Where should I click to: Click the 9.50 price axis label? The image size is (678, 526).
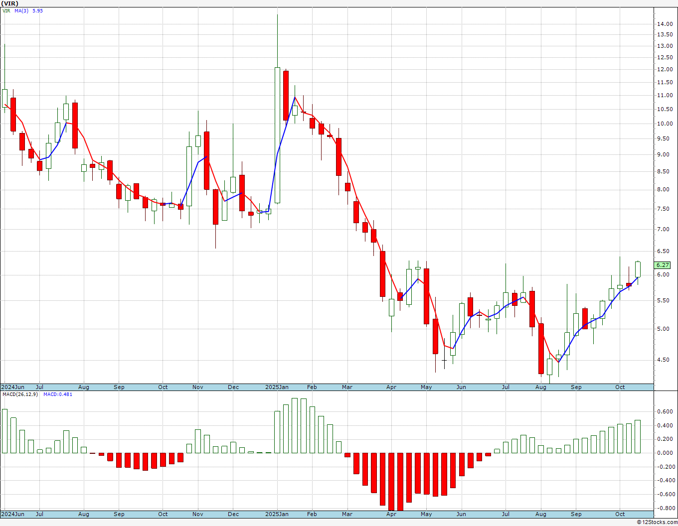pos(663,139)
